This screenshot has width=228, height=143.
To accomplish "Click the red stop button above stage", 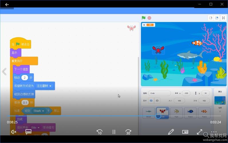I will (149, 18).
